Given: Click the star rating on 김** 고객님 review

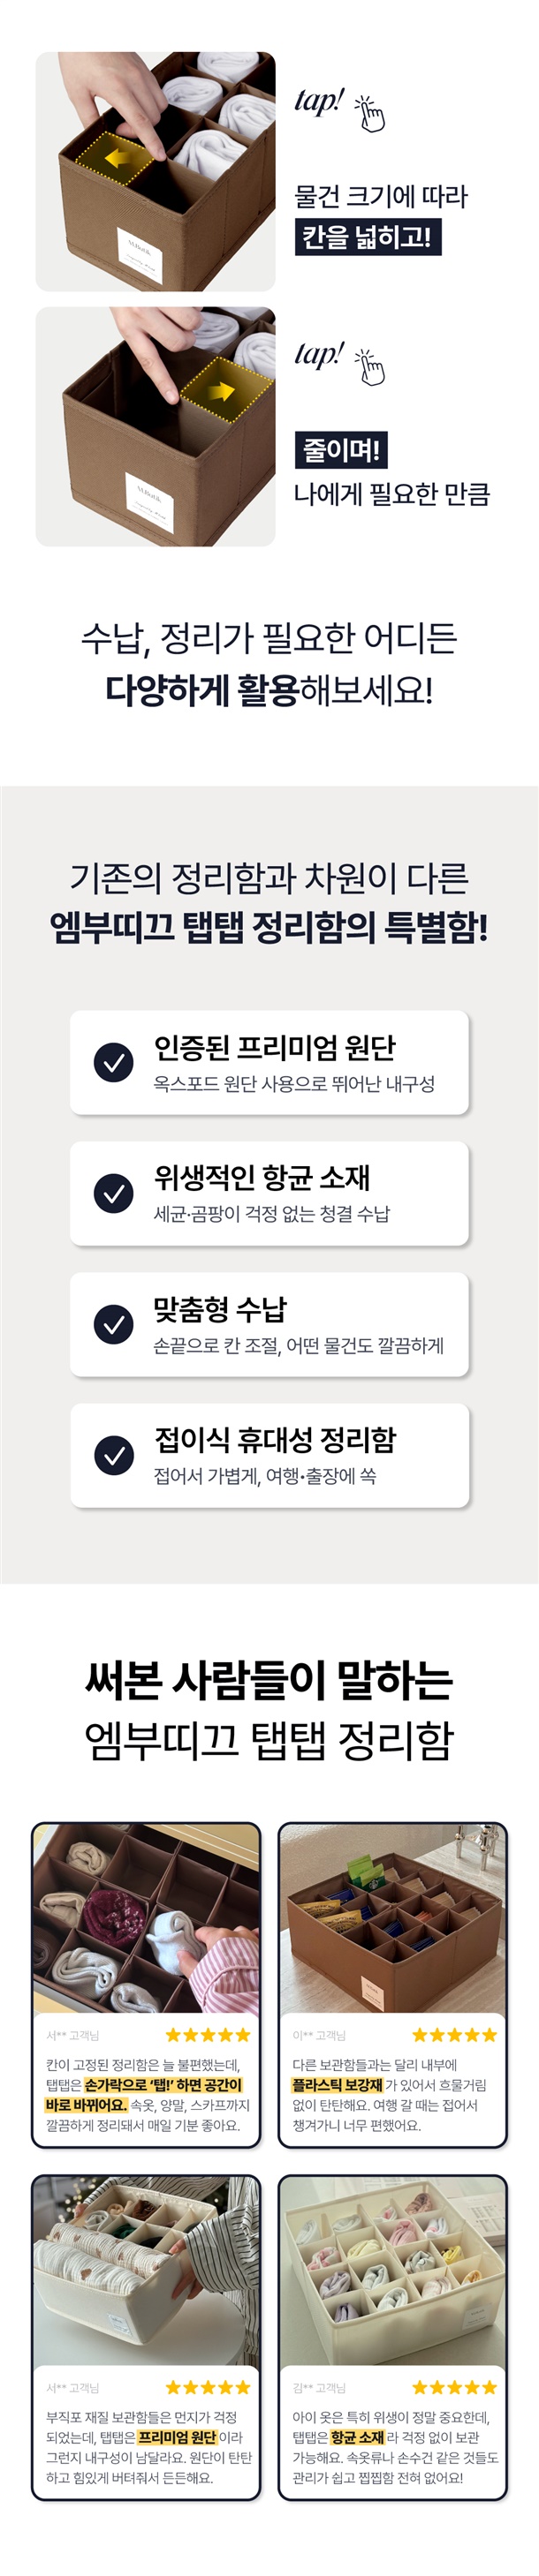Looking at the screenshot, I should tap(454, 2387).
